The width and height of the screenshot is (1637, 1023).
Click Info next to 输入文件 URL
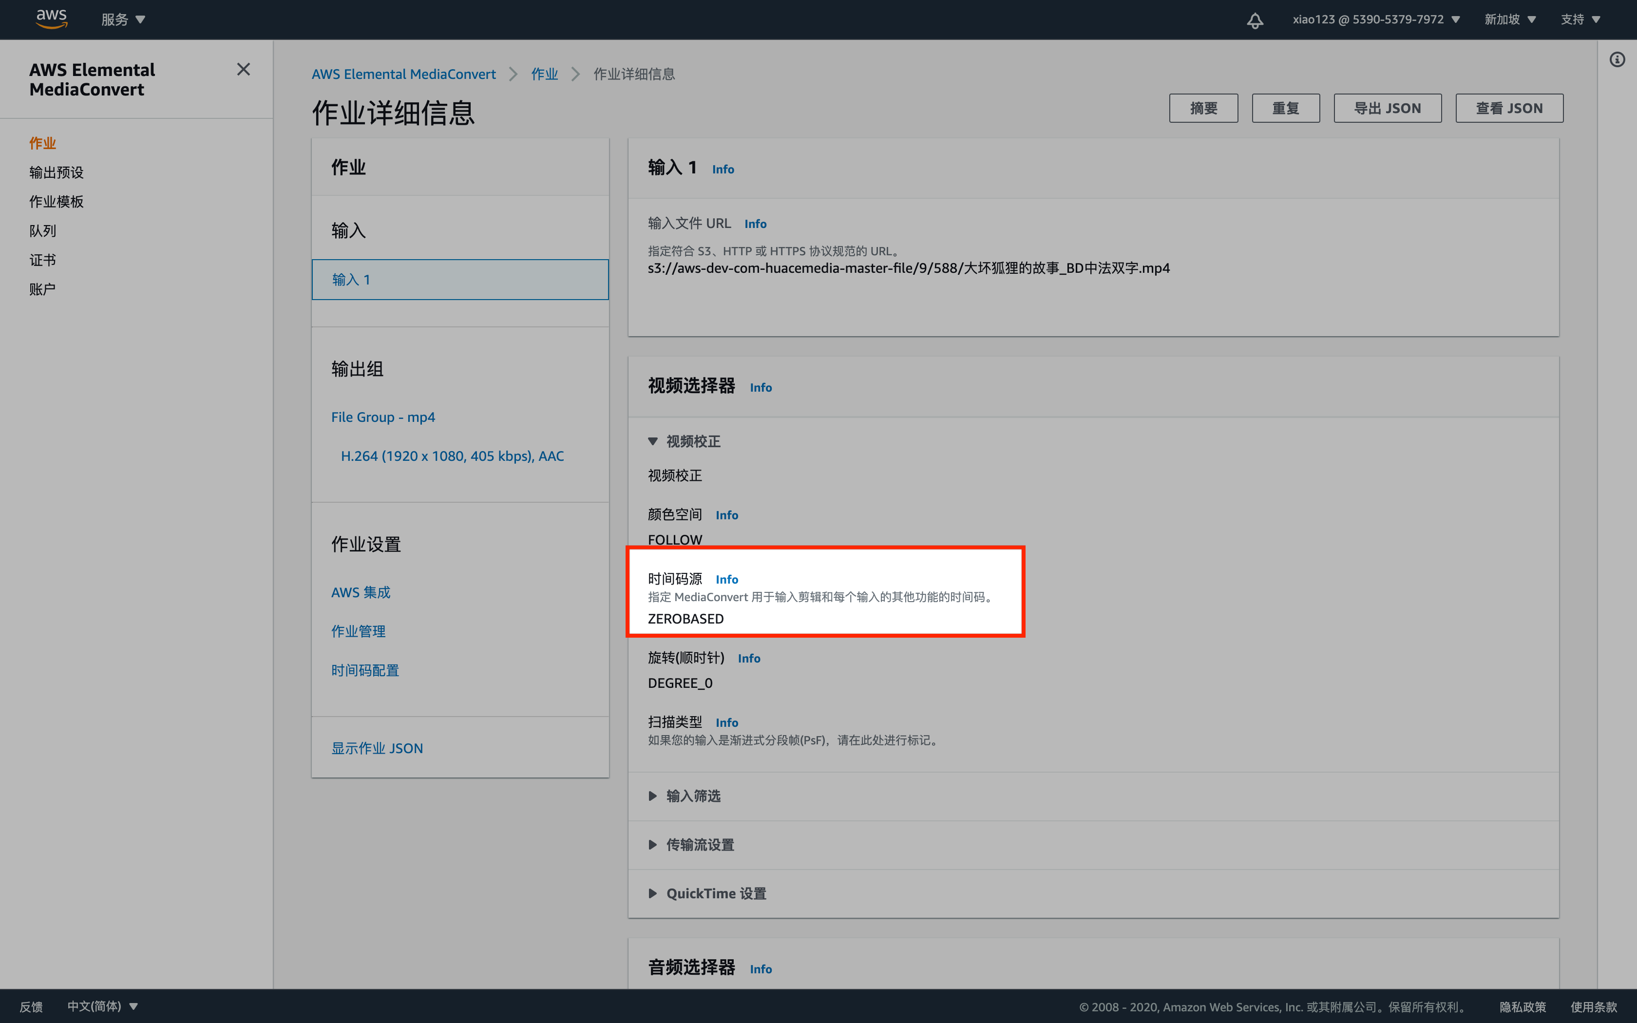coord(755,224)
